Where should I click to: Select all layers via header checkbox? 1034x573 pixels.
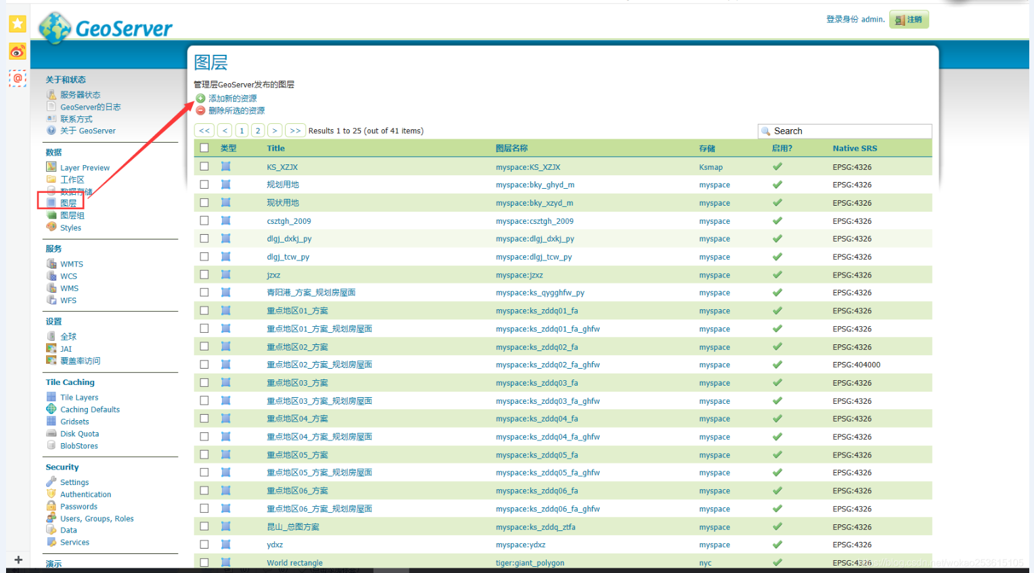click(x=204, y=148)
